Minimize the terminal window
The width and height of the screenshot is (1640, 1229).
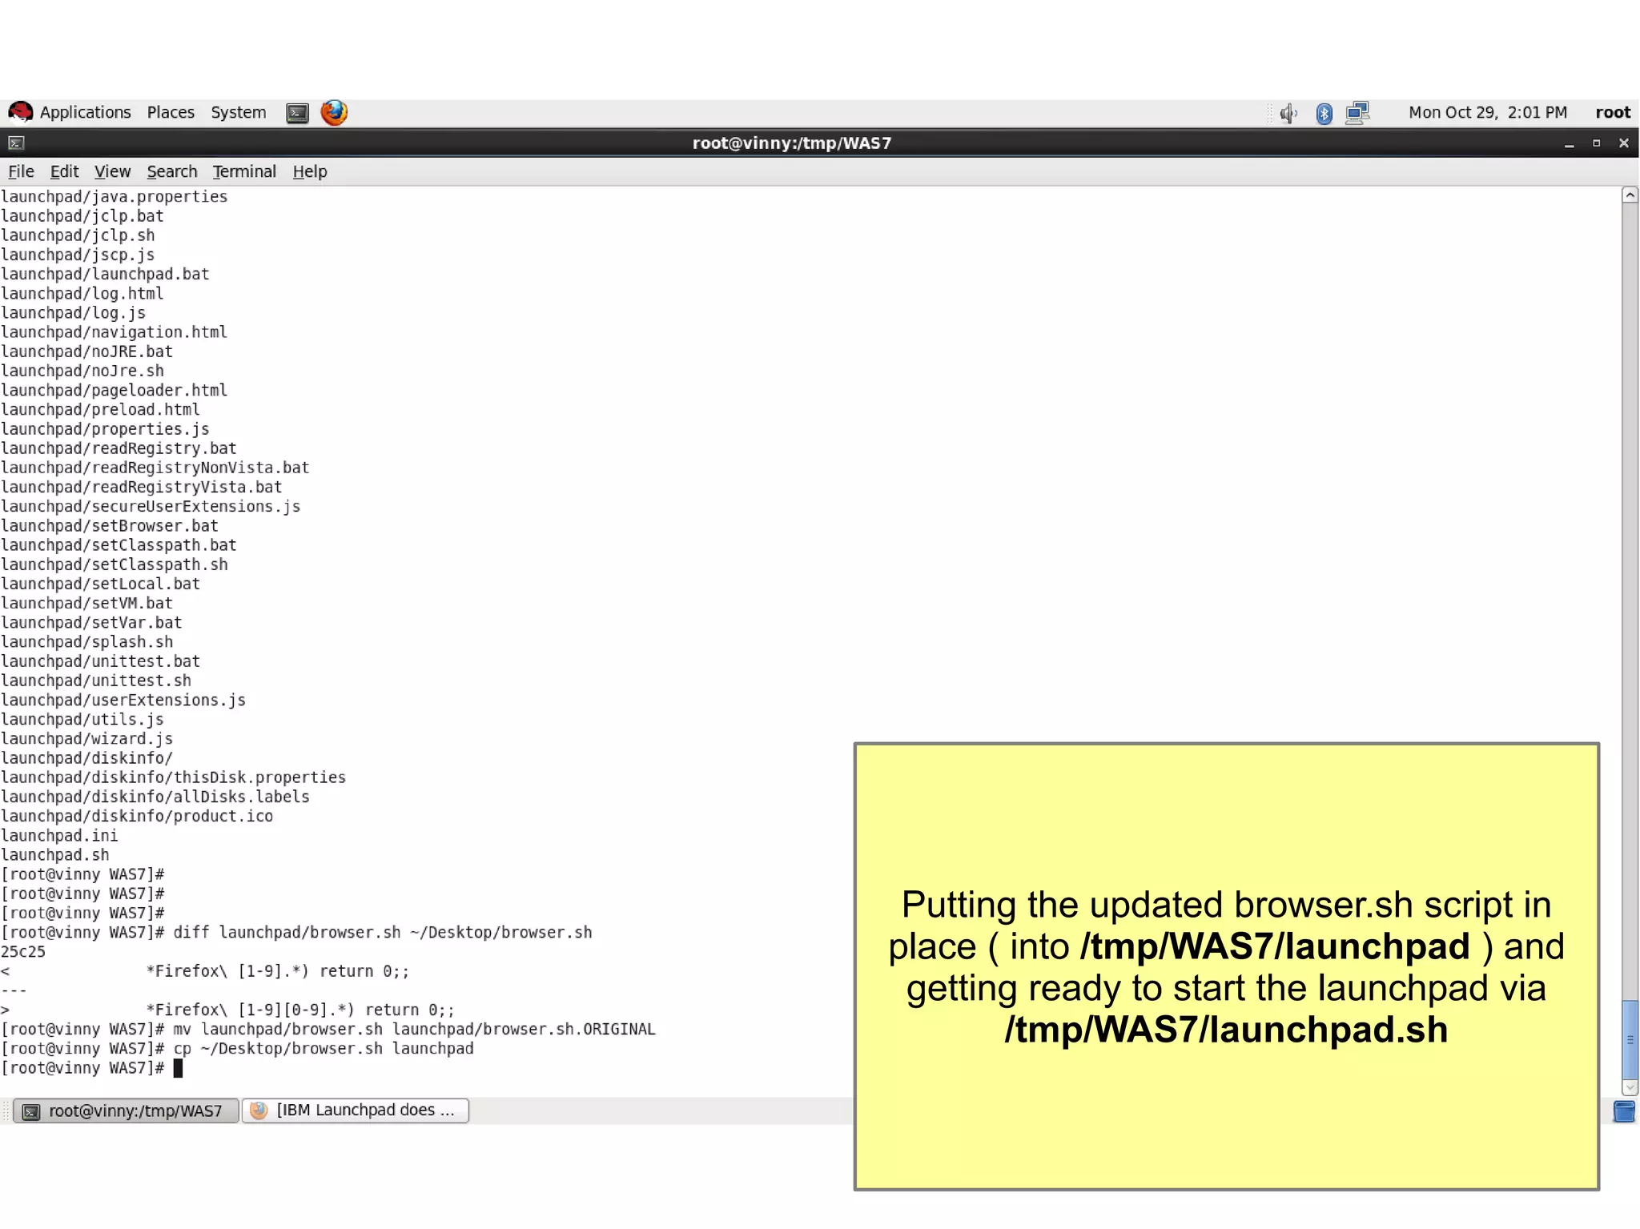click(x=1569, y=144)
